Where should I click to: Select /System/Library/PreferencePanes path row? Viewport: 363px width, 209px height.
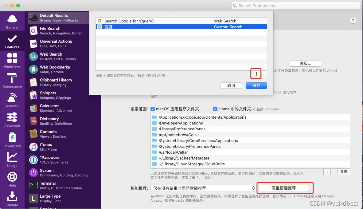250,146
